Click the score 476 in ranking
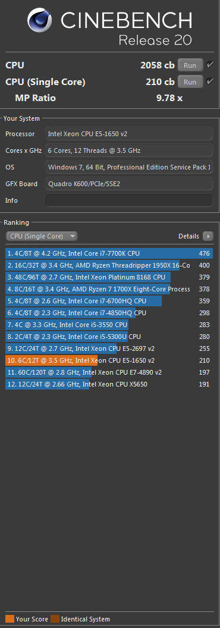Image resolution: width=220 pixels, height=628 pixels. (205, 253)
